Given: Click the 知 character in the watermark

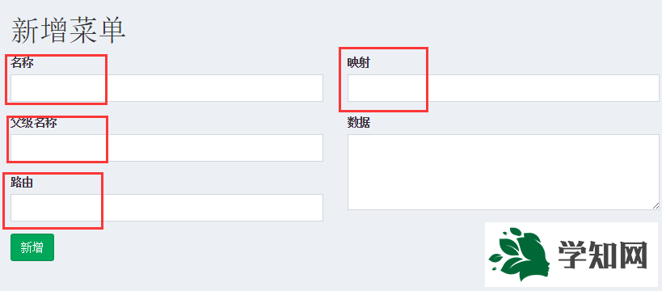Looking at the screenshot, I should [603, 255].
